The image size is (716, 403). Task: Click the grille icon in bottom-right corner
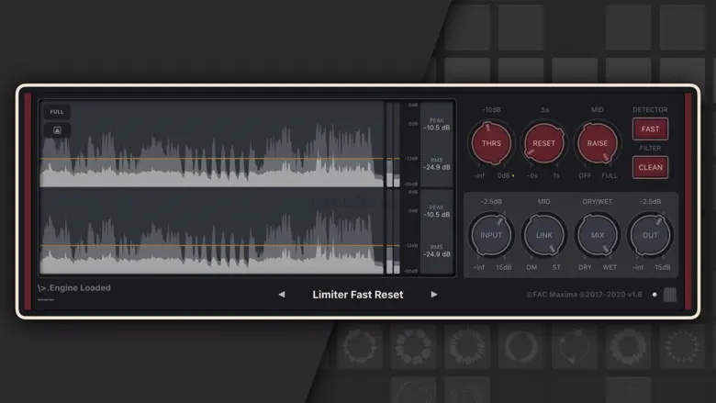[x=670, y=295]
